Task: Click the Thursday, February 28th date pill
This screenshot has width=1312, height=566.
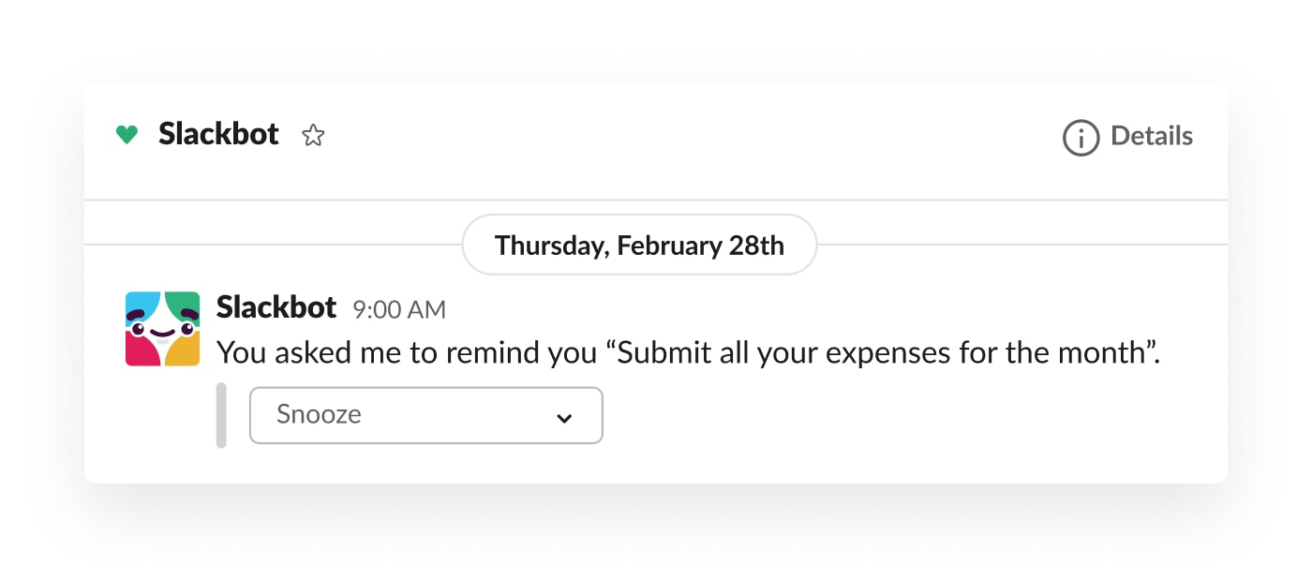Action: point(639,246)
